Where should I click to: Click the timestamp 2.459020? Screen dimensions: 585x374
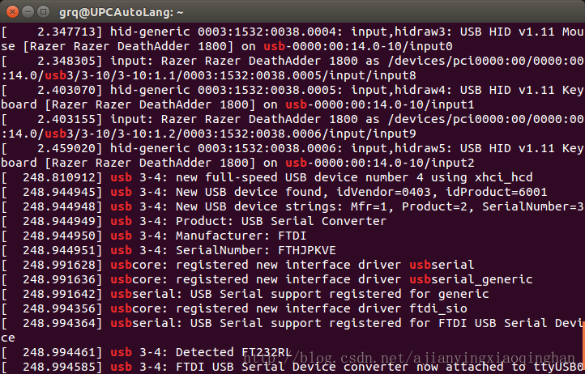click(x=70, y=148)
